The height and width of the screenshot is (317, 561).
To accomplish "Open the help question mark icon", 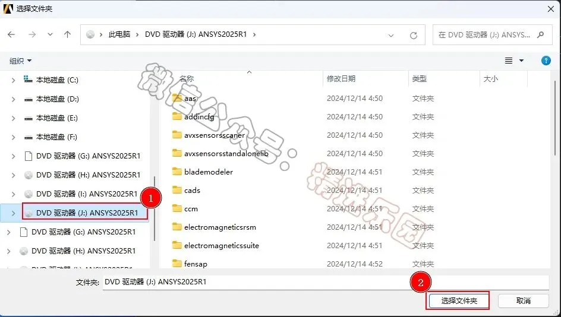I will pos(546,61).
